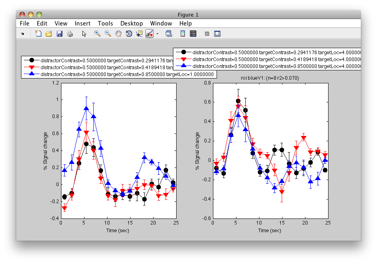Enable Rotate 3D mode
The width and height of the screenshot is (377, 263).
click(x=129, y=34)
